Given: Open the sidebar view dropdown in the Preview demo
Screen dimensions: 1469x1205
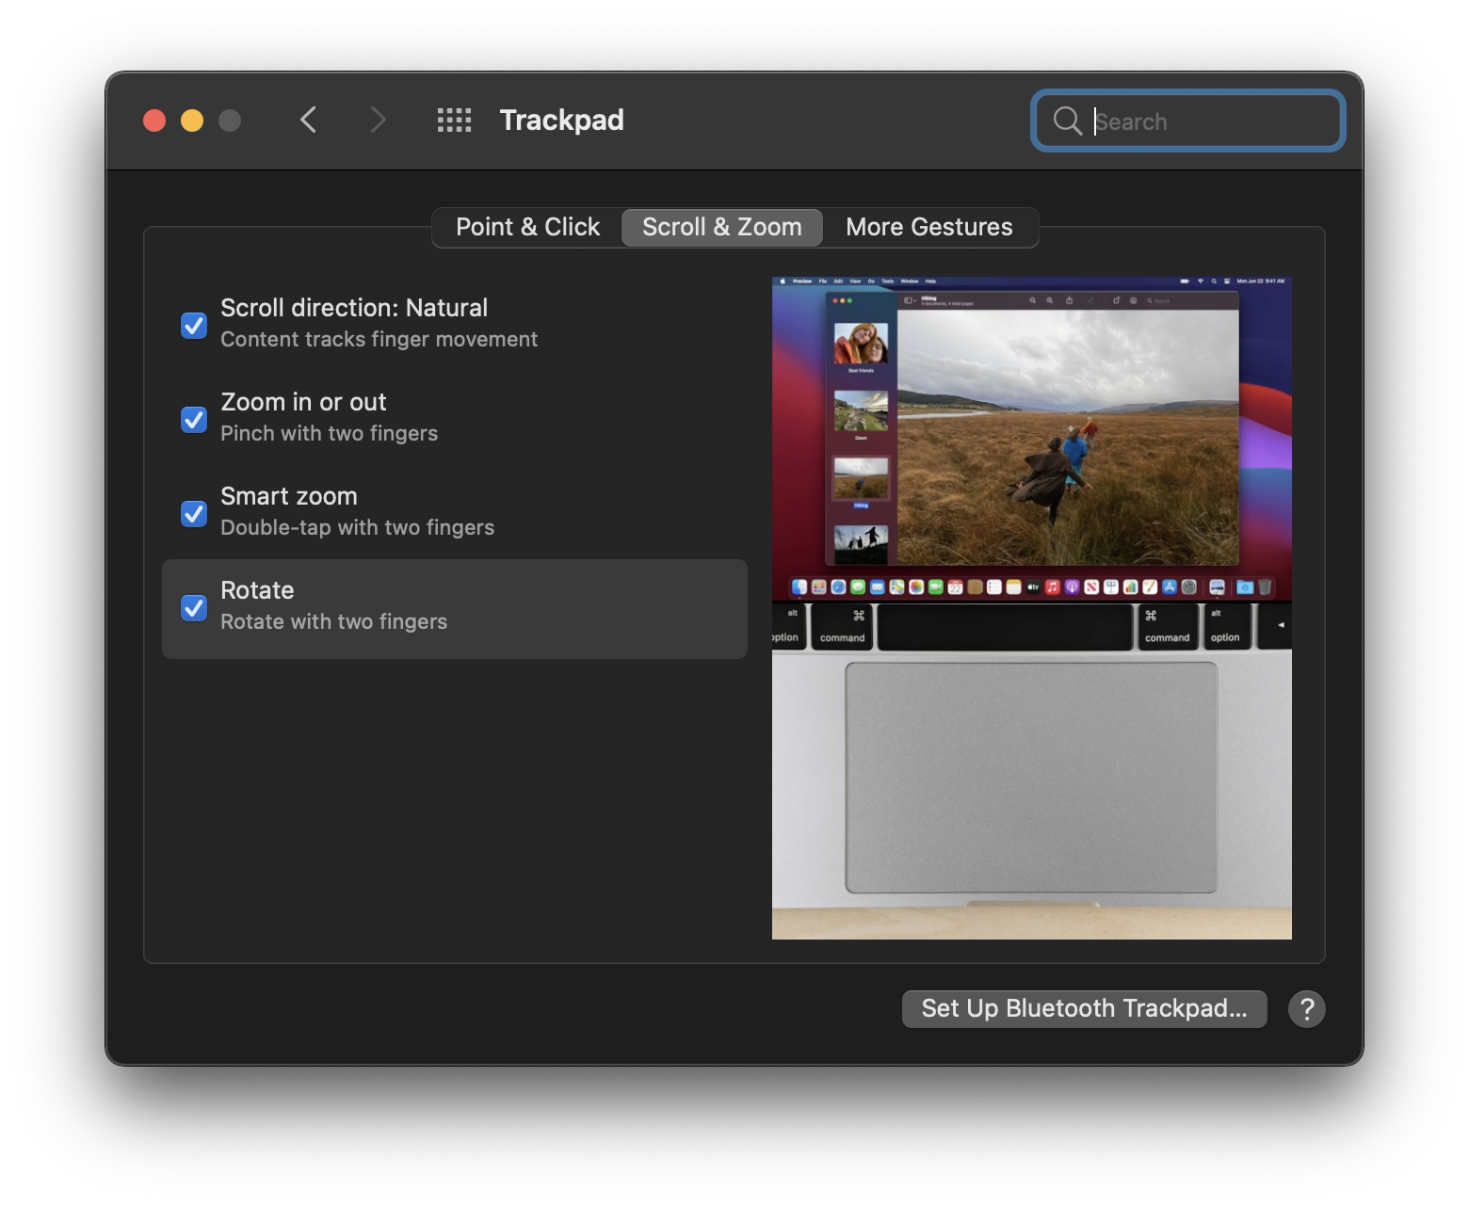Looking at the screenshot, I should (912, 300).
